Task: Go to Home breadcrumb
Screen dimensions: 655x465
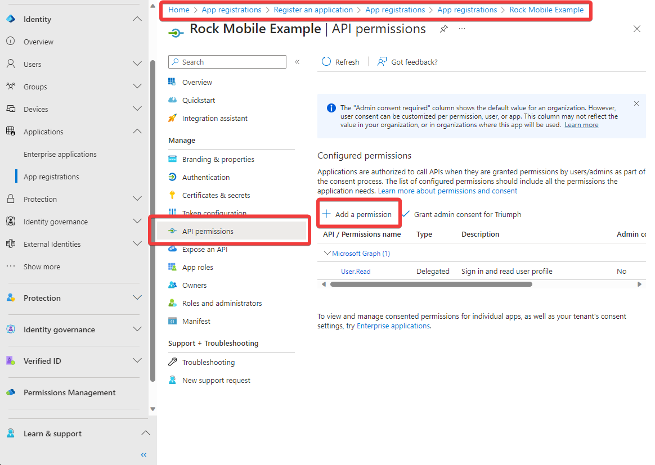Action: pyautogui.click(x=179, y=10)
